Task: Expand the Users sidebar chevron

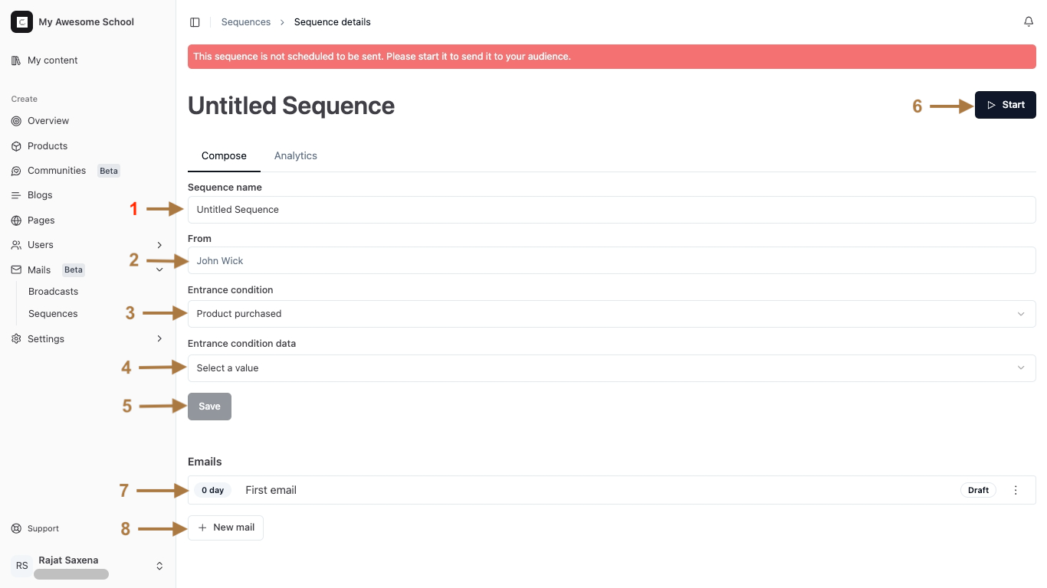Action: 159,245
